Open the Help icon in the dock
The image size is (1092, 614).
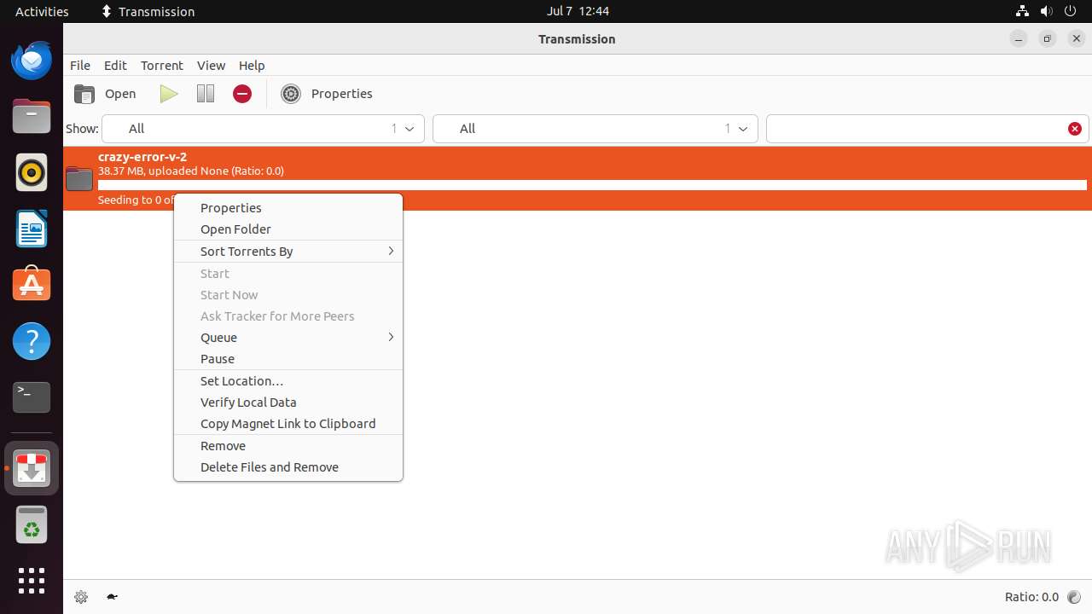(32, 341)
